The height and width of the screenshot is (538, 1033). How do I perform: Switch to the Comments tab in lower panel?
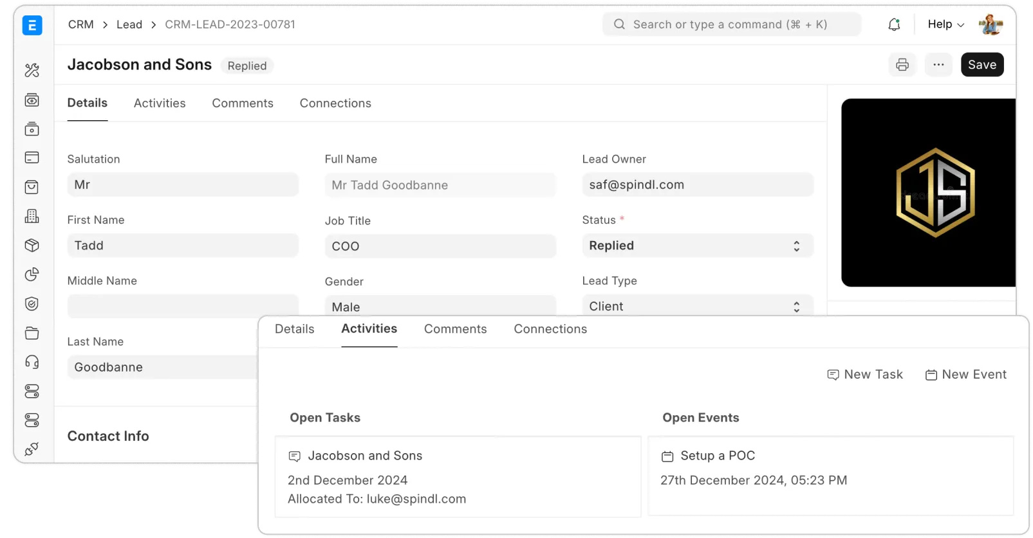(x=455, y=329)
